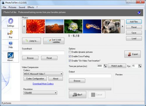146x106 pixels.
Task: Open the Effects menu
Action: pyautogui.click(x=31, y=7)
